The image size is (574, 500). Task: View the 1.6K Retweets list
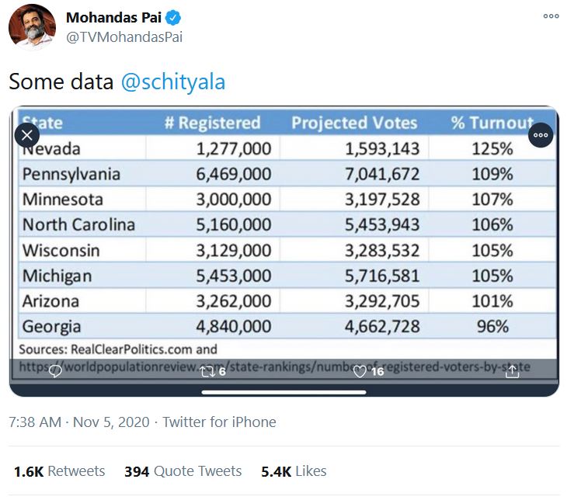click(59, 471)
